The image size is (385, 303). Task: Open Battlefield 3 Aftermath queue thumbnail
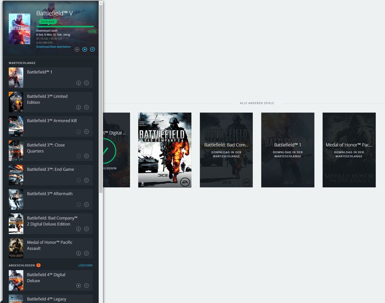pyautogui.click(x=16, y=199)
